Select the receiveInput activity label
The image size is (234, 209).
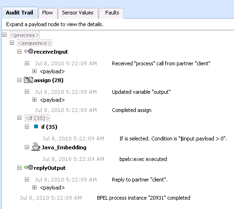click(x=51, y=52)
